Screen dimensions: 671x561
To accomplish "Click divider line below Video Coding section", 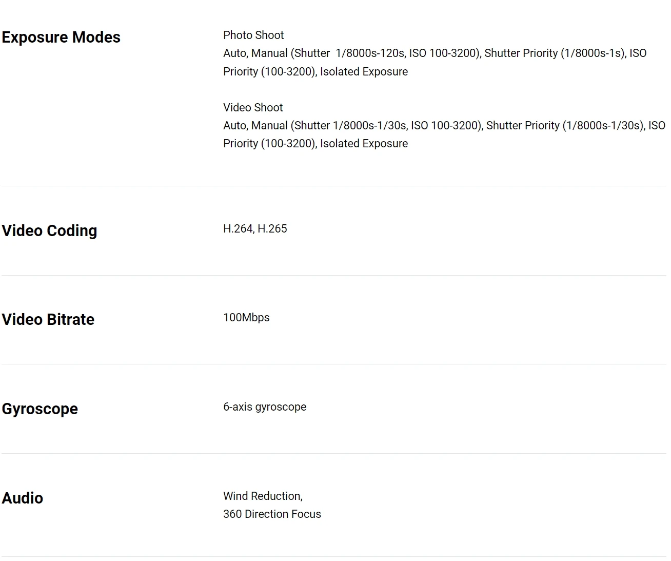I will [333, 276].
